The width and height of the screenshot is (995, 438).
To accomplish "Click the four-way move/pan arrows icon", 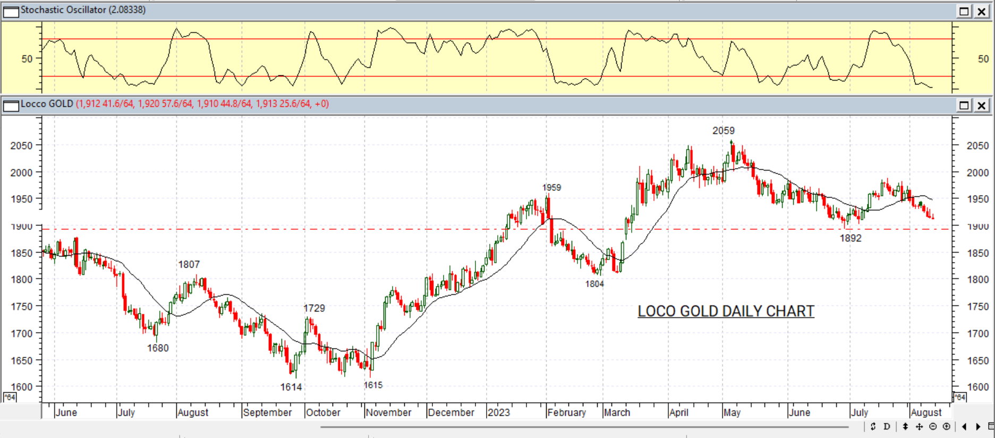I will [920, 426].
